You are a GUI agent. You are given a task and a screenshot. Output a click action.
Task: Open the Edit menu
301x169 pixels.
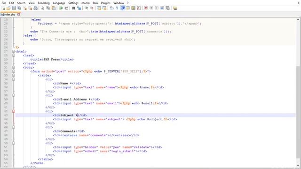pos(11,3)
